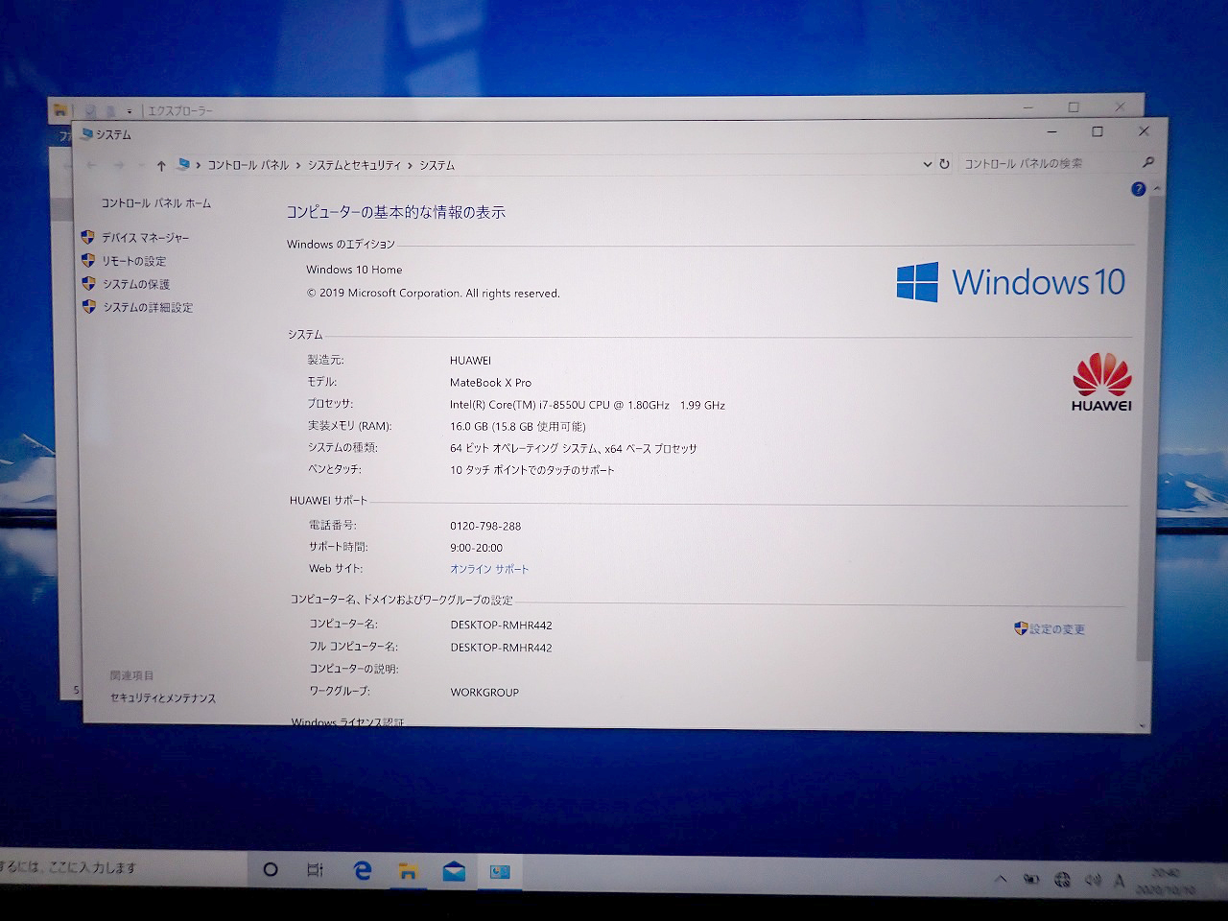Viewport: 1228px width, 921px height.
Task: Select System and Security breadcrumb segment
Action: pyautogui.click(x=354, y=165)
